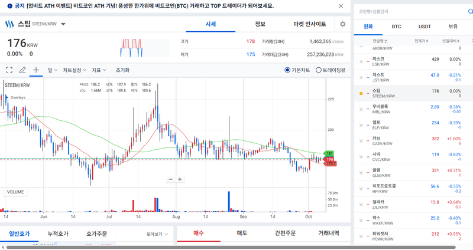Expand the STEEM/KRW coin selector dropdown
Screen dimensions: 473x250
tap(63, 24)
